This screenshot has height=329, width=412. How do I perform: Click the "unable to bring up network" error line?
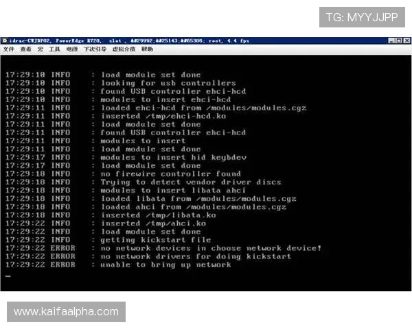pos(165,265)
